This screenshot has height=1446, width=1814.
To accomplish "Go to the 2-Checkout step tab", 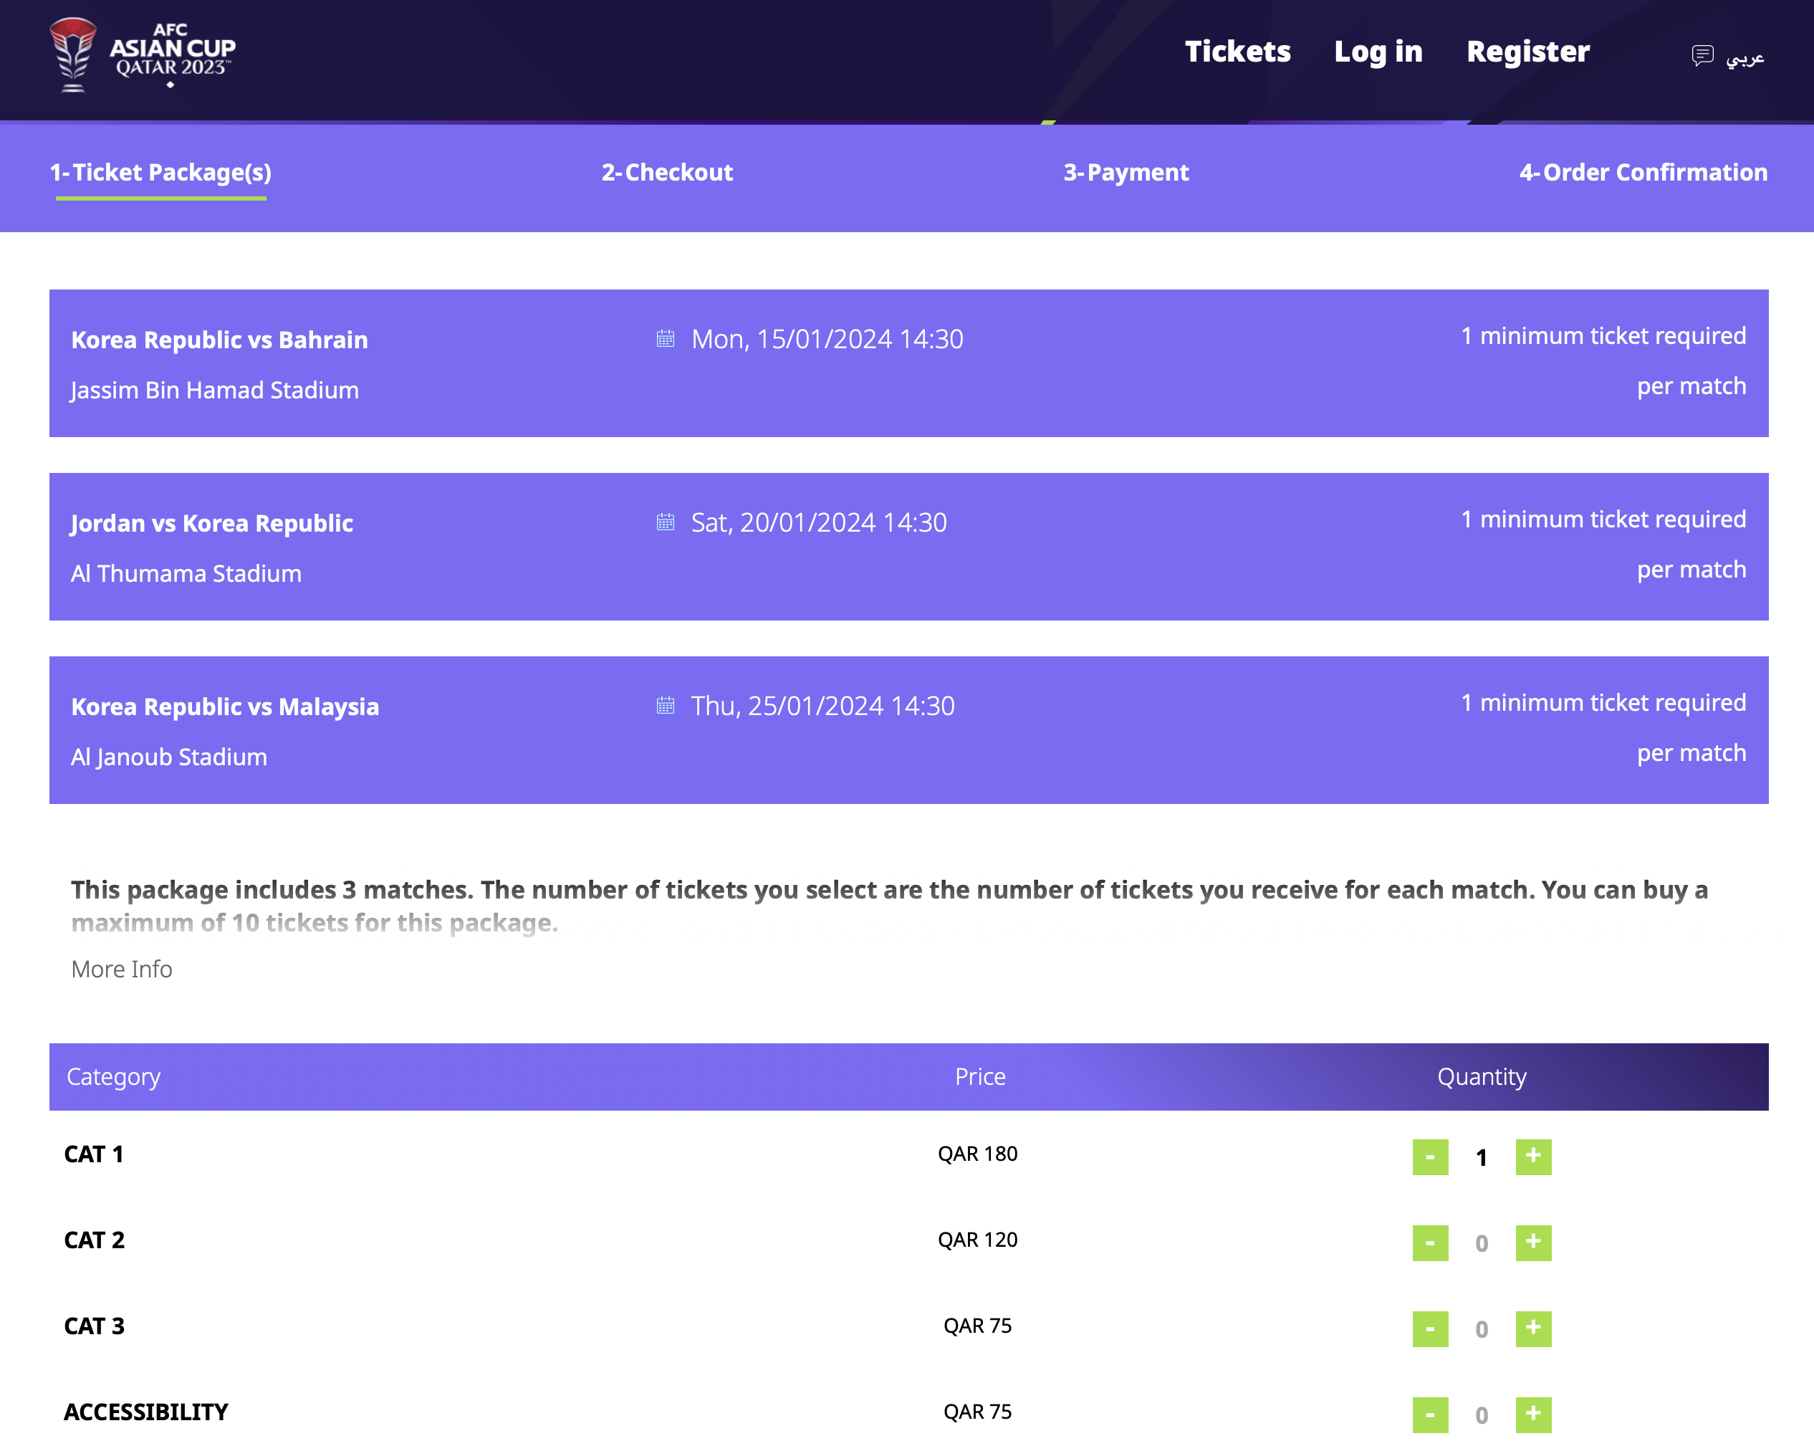I will (666, 173).
